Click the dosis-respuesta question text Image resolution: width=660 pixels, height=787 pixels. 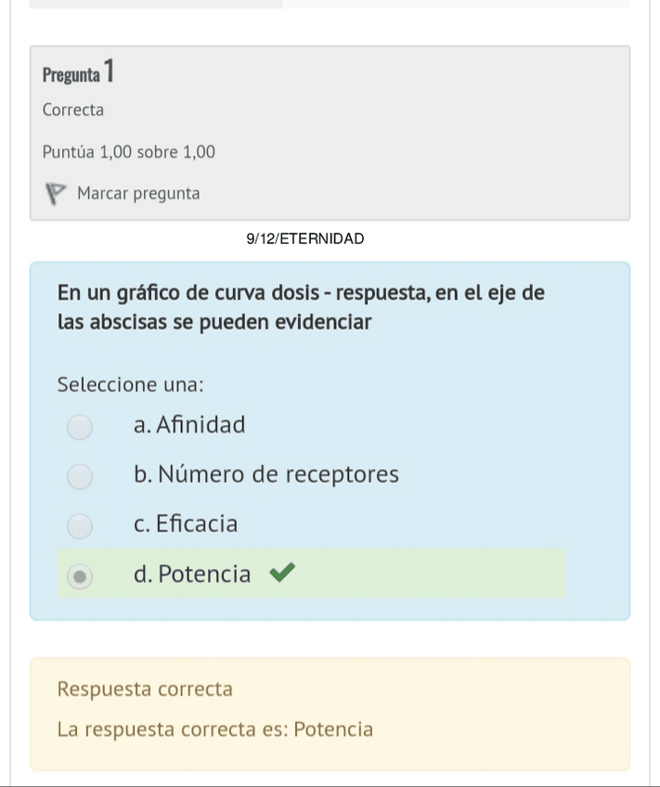pyautogui.click(x=300, y=308)
